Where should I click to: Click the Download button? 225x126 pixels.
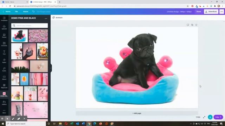(x=211, y=12)
